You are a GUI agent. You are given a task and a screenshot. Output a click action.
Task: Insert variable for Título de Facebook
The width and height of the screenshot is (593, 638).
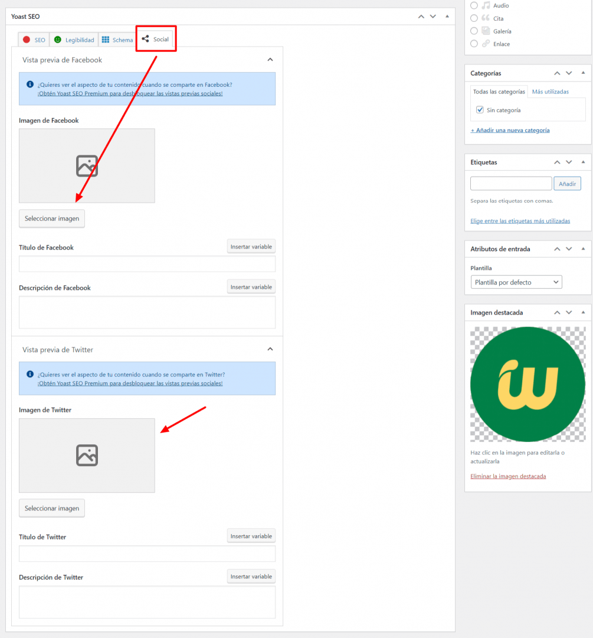tap(251, 246)
